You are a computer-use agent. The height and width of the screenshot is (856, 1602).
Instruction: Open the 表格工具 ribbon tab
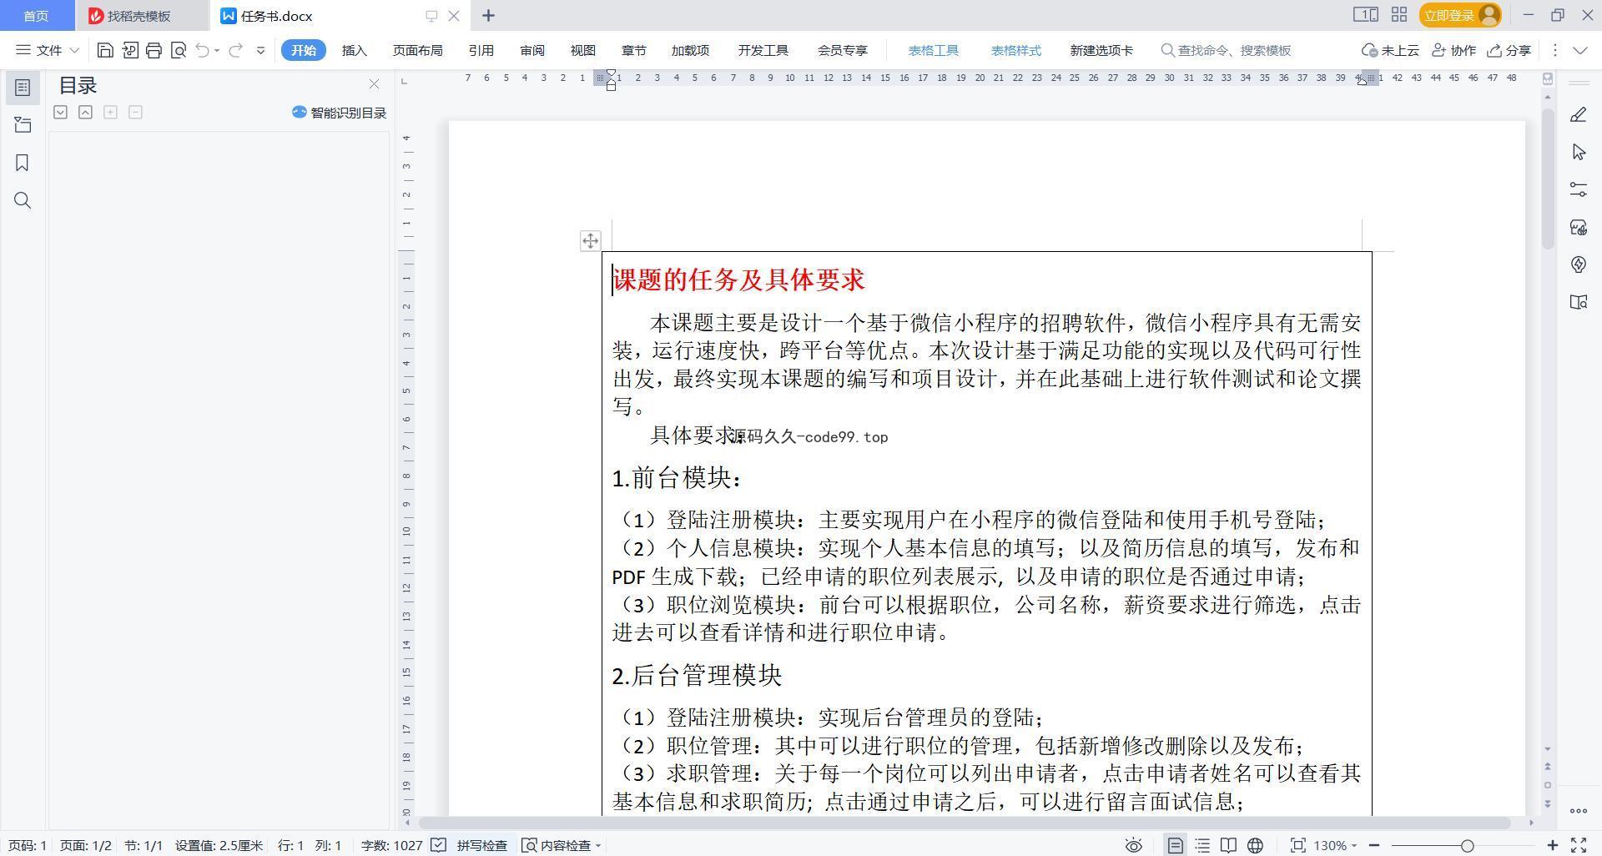click(x=933, y=50)
